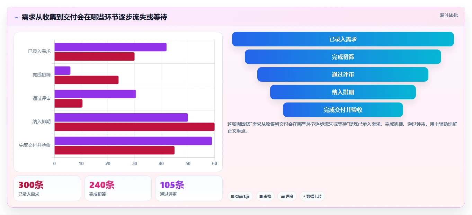Viewport: 472px width, 215px height.
Task: Click the purple bar for 完成交付并验收
Action: pos(133,141)
